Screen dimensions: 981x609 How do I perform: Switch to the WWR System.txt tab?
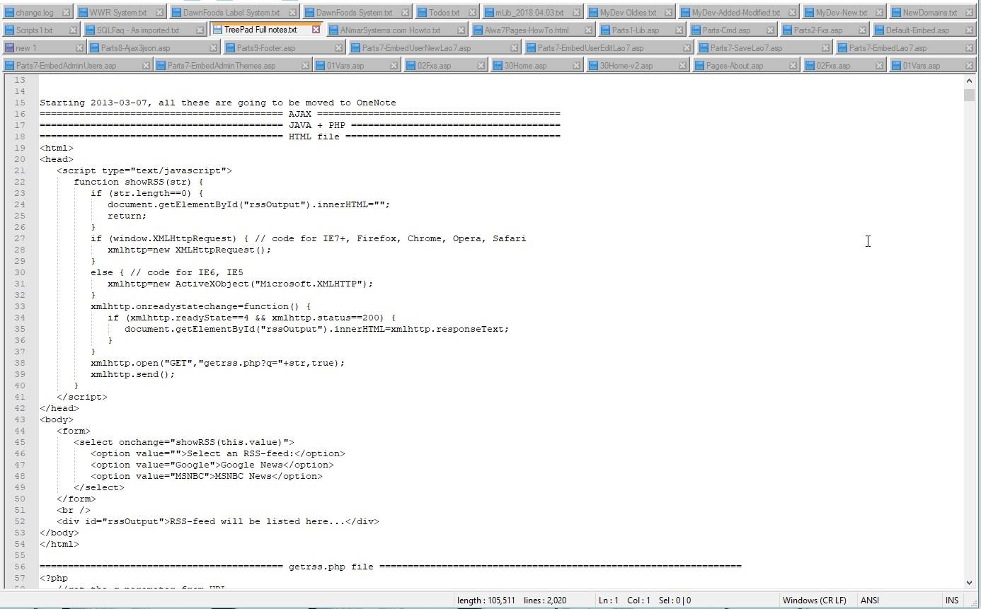coord(117,13)
